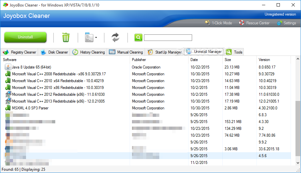This screenshot has width=301, height=173.
Task: Focus the software search text box
Action: coord(168,38)
